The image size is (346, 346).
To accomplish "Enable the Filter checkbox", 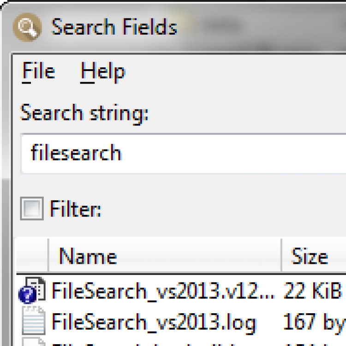I will (32, 209).
